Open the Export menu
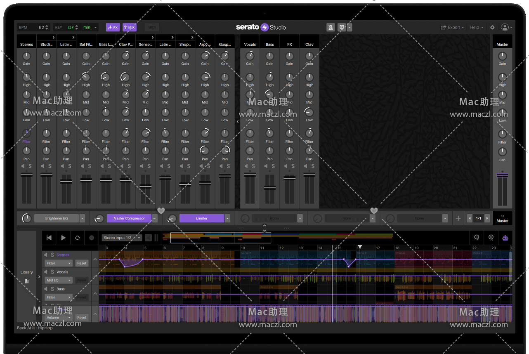This screenshot has width=529, height=354. coord(452,27)
